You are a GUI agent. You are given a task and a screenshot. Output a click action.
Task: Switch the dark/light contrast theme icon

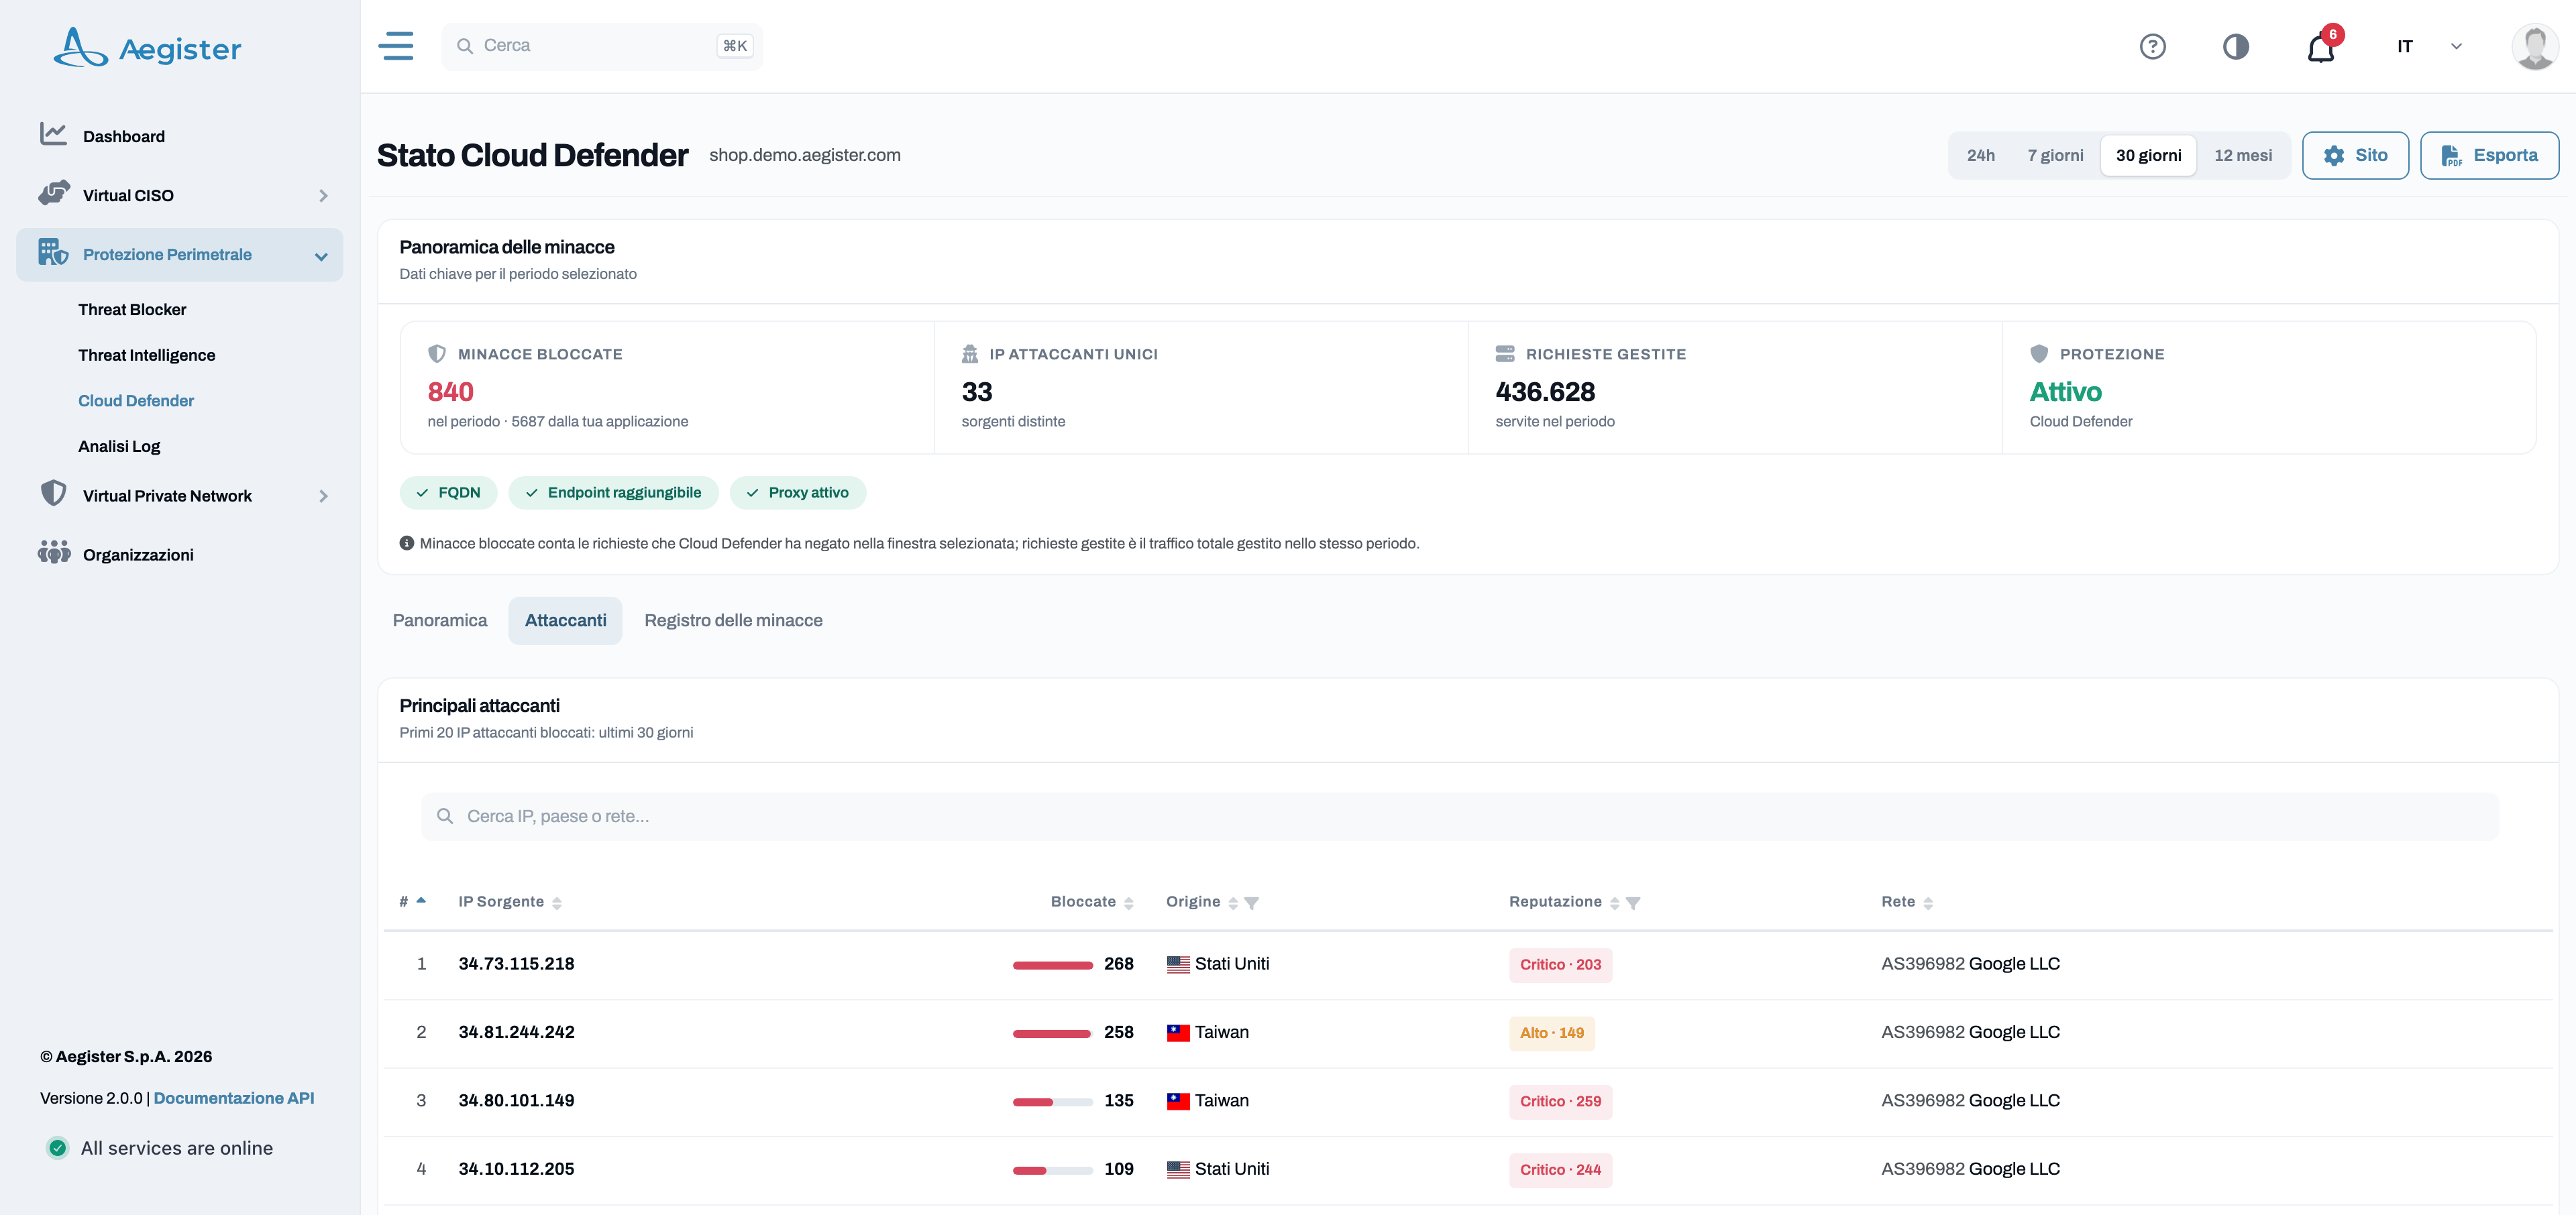pyautogui.click(x=2236, y=46)
